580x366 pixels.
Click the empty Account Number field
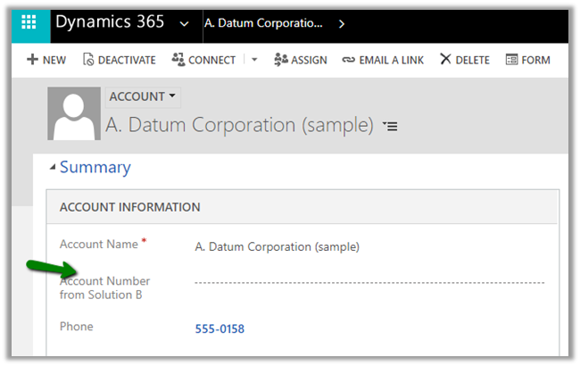(369, 283)
